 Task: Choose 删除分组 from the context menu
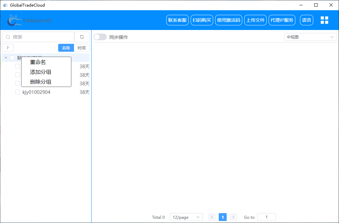tap(41, 82)
